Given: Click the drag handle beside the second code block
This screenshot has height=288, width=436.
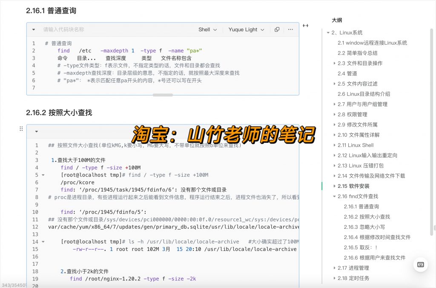Looking at the screenshot, I should coord(21,129).
